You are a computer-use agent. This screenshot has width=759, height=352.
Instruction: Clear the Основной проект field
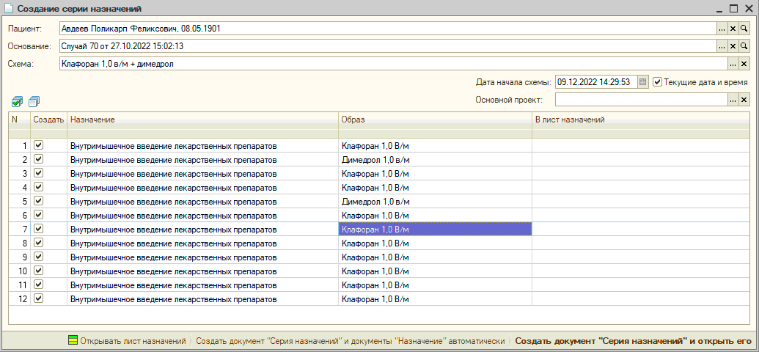[x=744, y=100]
